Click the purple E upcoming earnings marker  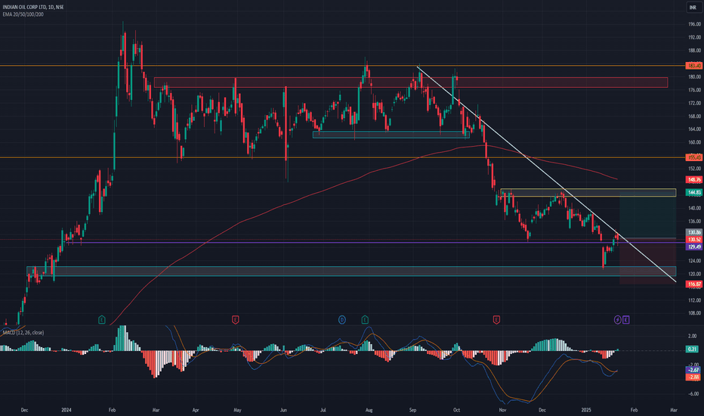coord(626,320)
